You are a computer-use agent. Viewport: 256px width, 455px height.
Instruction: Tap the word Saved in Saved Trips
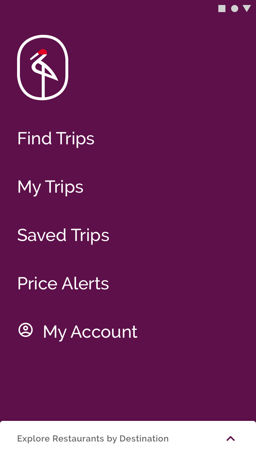coord(42,235)
